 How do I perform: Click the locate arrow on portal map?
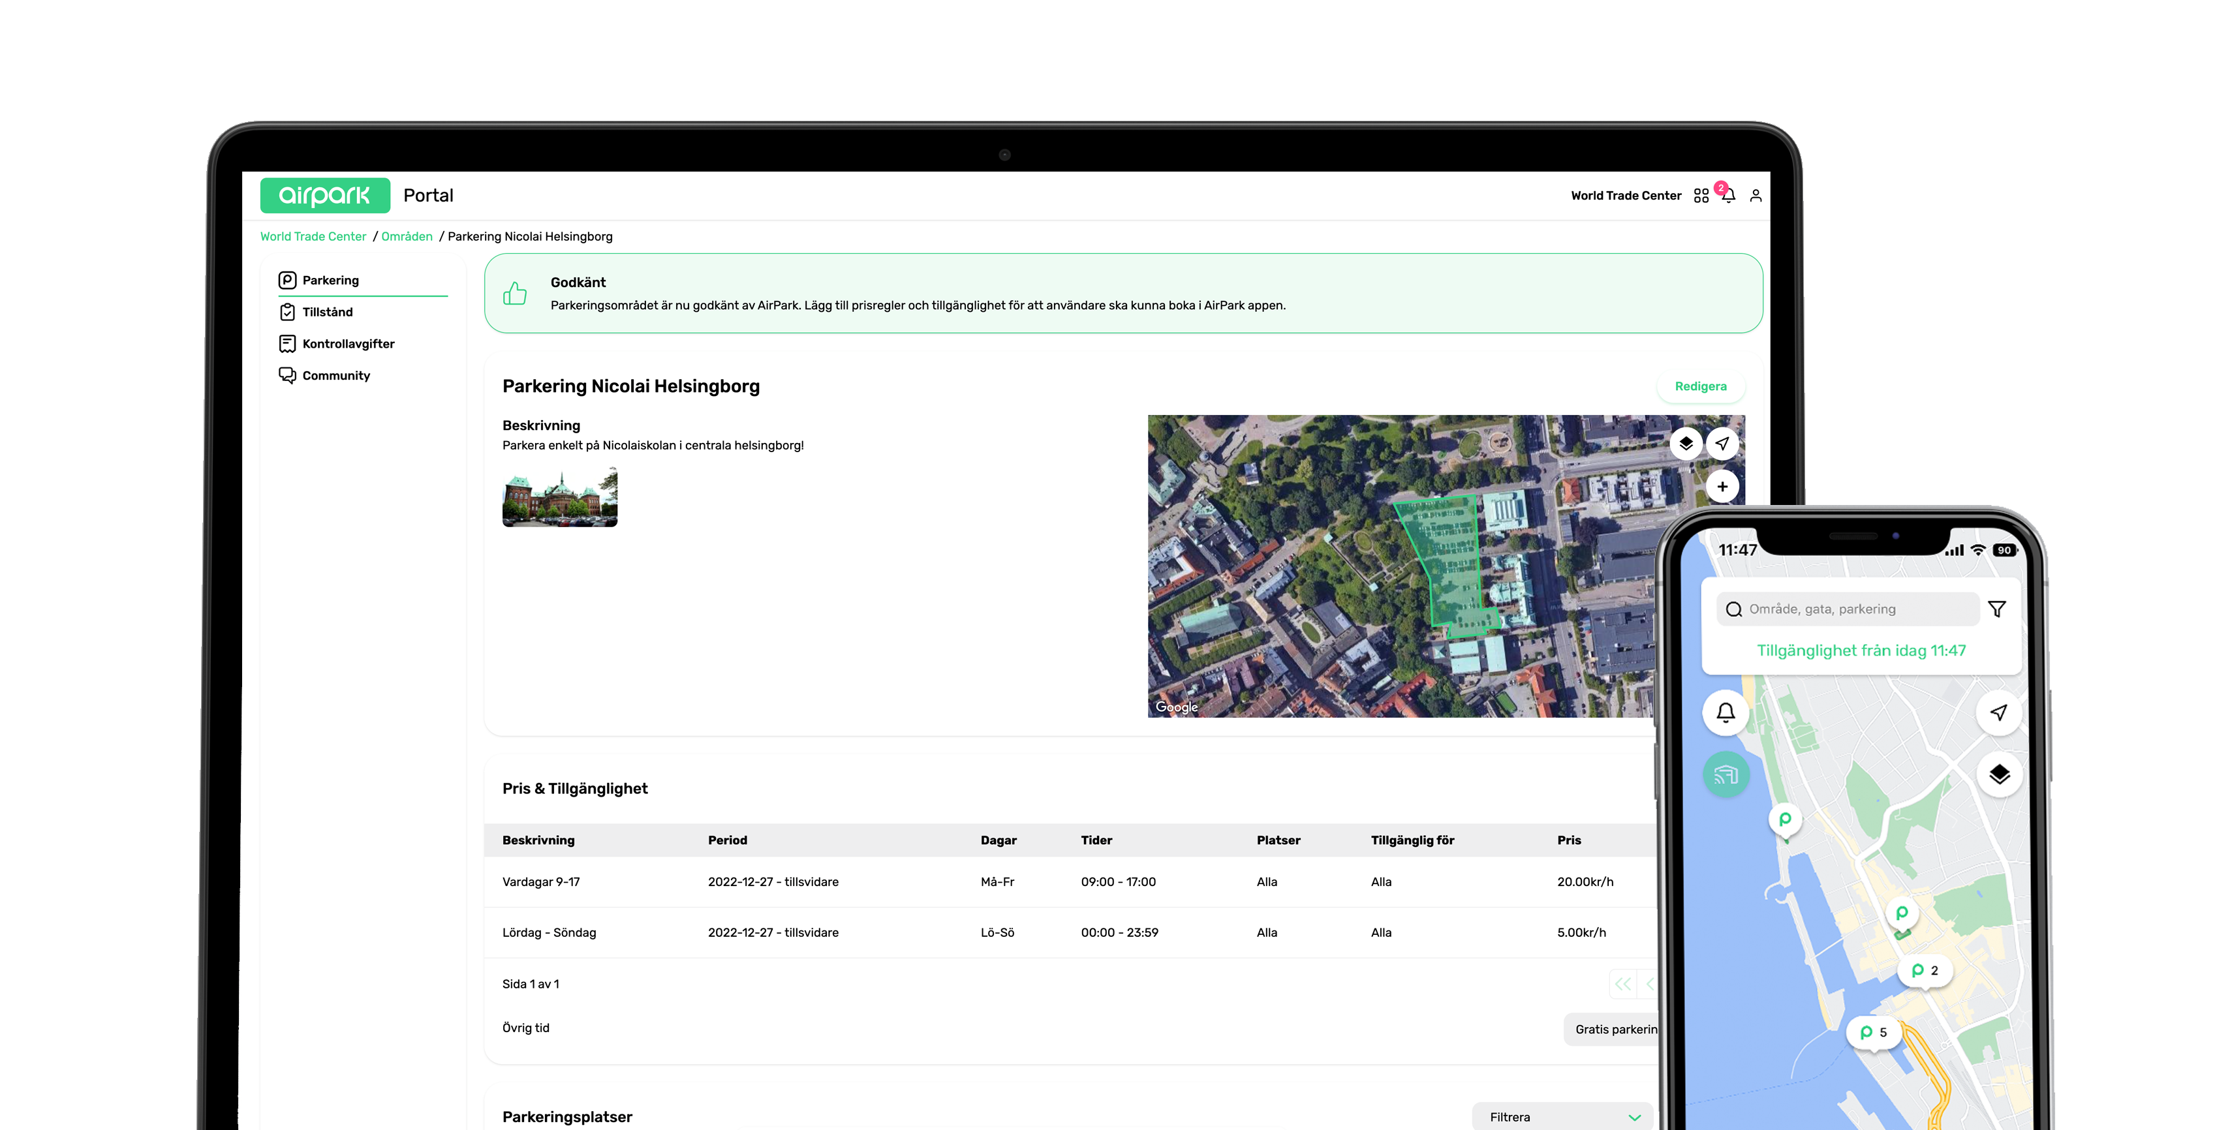tap(1722, 444)
